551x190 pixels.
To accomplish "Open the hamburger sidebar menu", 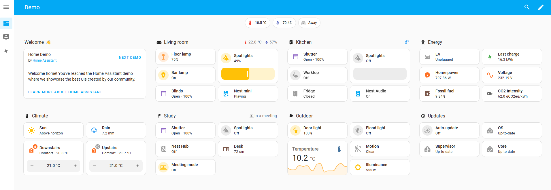I will click(6, 7).
